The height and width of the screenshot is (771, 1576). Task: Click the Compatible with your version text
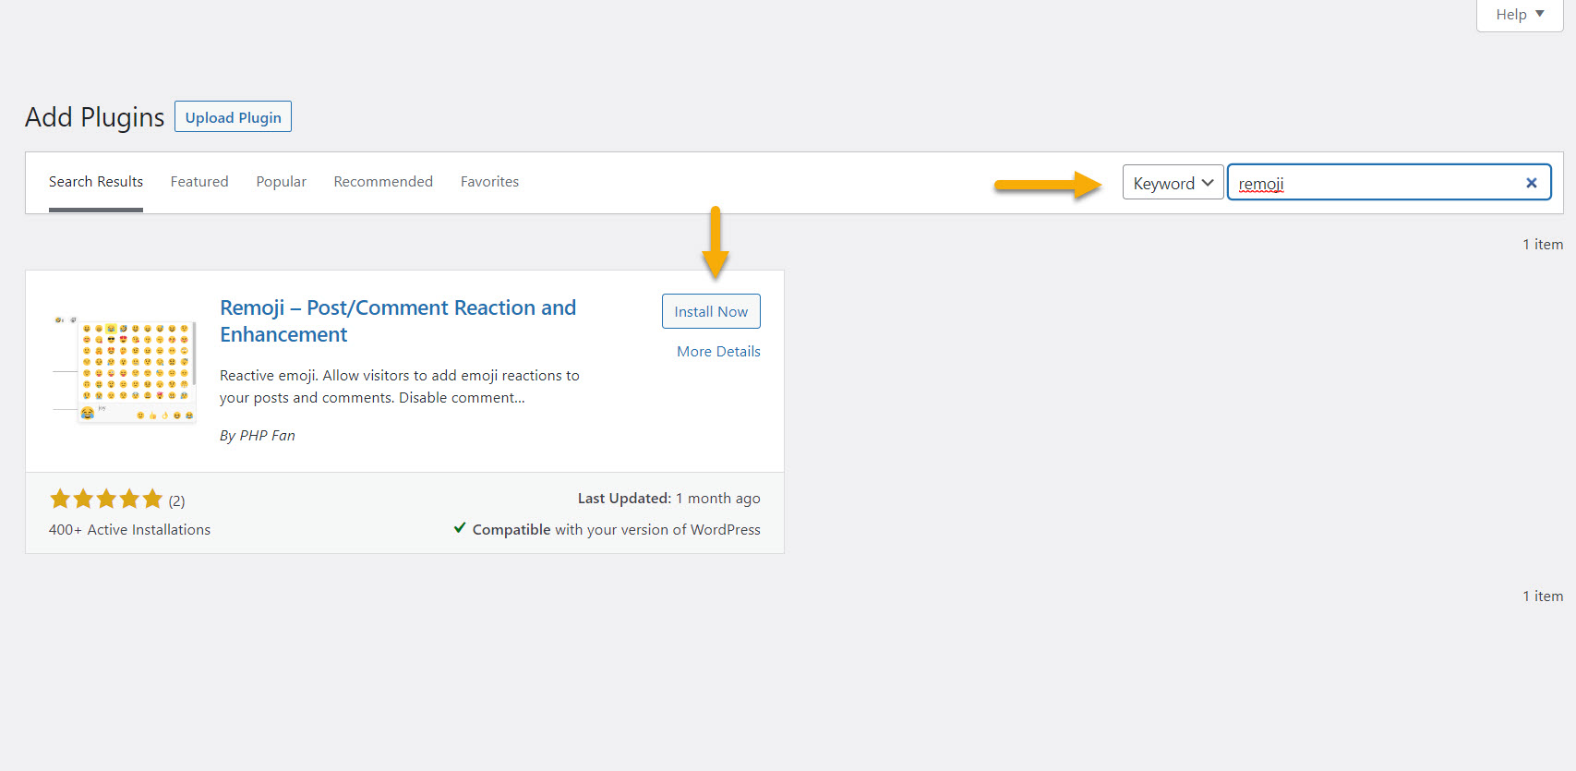(617, 530)
